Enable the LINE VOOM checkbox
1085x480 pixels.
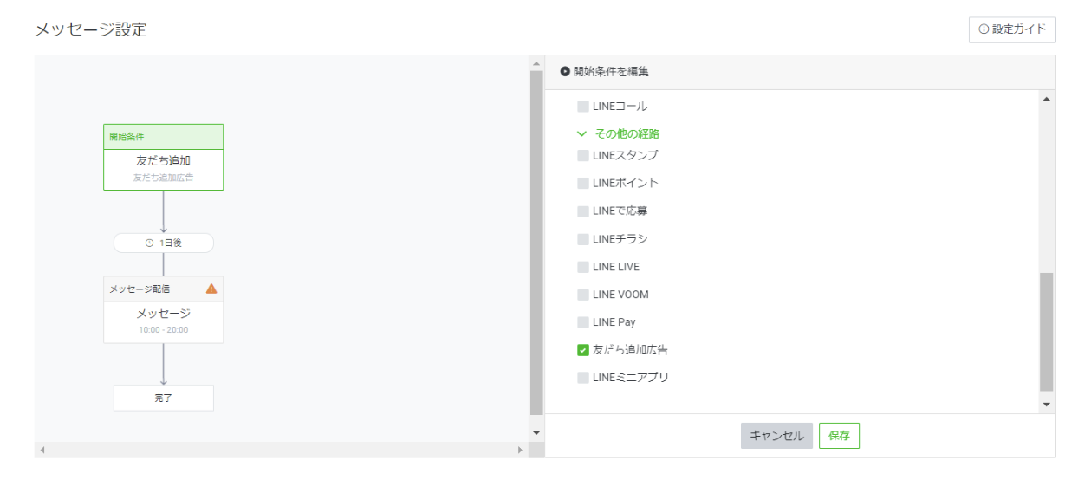[583, 295]
